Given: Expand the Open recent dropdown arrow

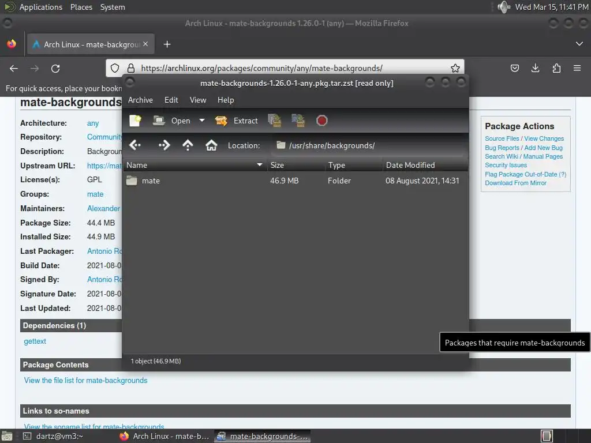Looking at the screenshot, I should [202, 121].
